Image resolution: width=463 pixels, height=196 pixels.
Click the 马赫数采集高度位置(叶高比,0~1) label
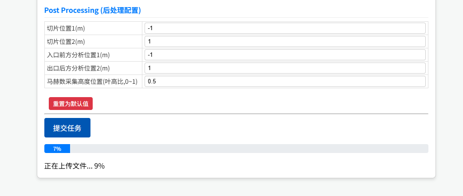point(92,82)
